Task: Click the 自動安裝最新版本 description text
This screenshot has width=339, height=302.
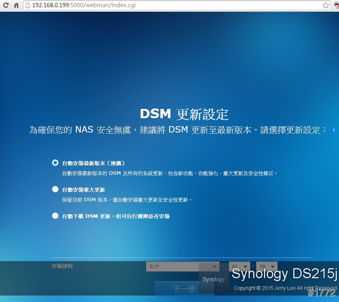Action: click(169, 173)
